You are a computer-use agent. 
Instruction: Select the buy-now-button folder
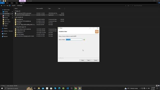coord(20,34)
